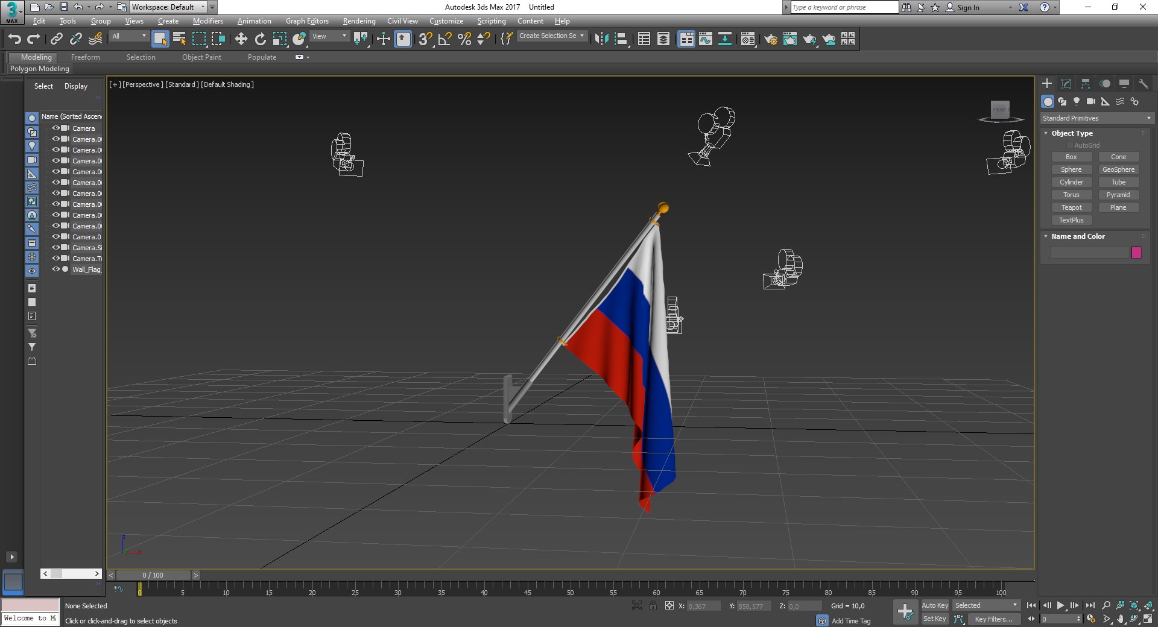Open the Rendering menu
The width and height of the screenshot is (1158, 627).
point(359,21)
